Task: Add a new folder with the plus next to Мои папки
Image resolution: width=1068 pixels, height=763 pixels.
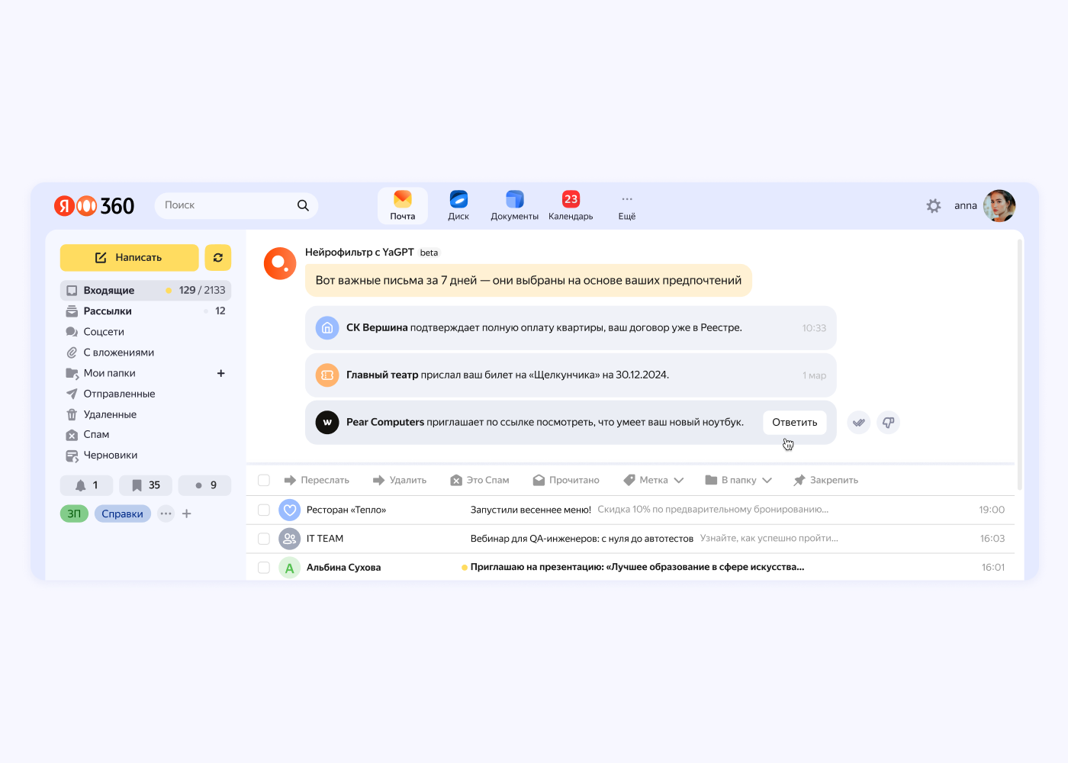Action: click(x=221, y=373)
